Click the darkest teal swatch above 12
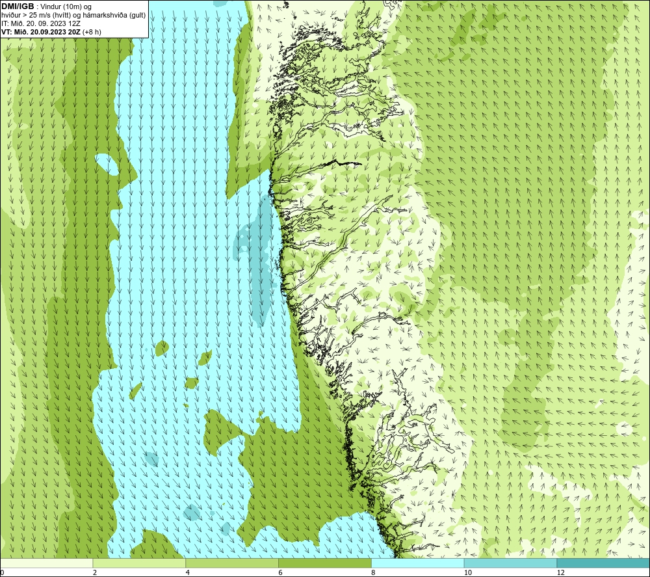 (x=604, y=563)
